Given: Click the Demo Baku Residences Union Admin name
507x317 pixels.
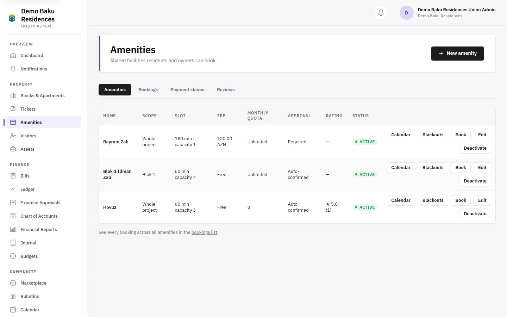Looking at the screenshot, I should tap(457, 10).
